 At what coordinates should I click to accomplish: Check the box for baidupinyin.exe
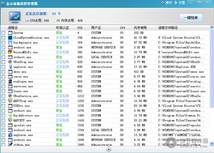pos(4,43)
